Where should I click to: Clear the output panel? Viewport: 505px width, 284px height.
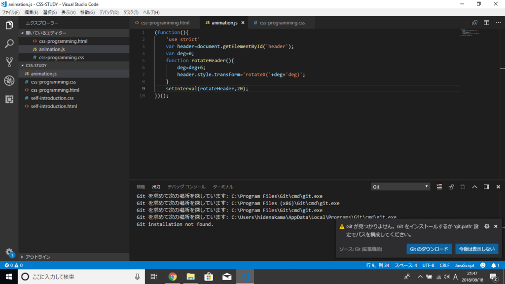(x=439, y=187)
